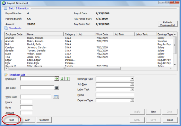Screen dimensions: 181x126
Task: Sort by the Work Date column header
Action: click(x=104, y=34)
